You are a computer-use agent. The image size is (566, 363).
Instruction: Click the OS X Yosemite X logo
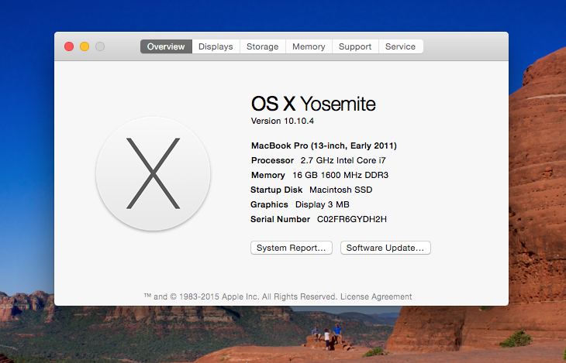tap(153, 173)
